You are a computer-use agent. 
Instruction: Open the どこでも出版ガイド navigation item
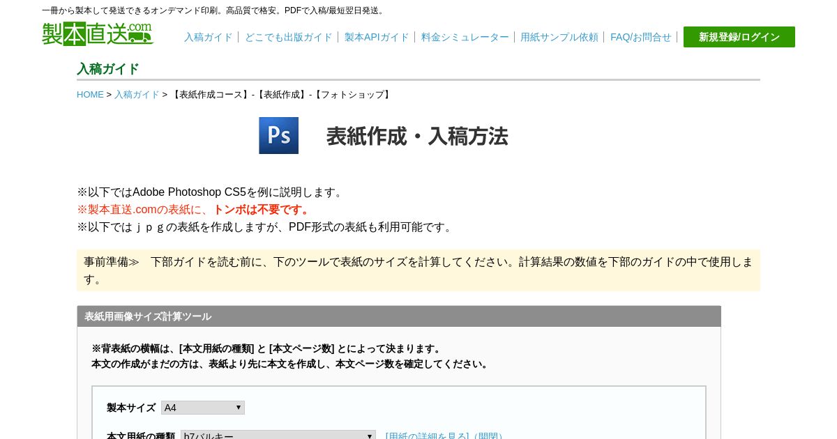[288, 38]
